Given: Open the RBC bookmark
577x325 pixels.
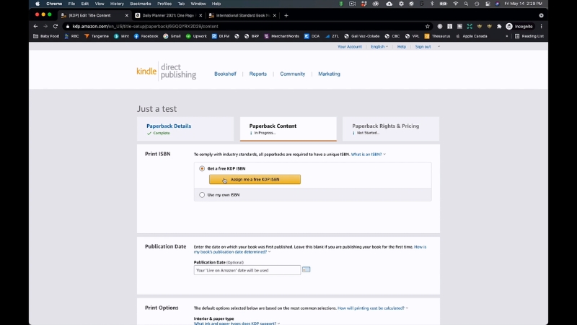Looking at the screenshot, I should click(71, 36).
